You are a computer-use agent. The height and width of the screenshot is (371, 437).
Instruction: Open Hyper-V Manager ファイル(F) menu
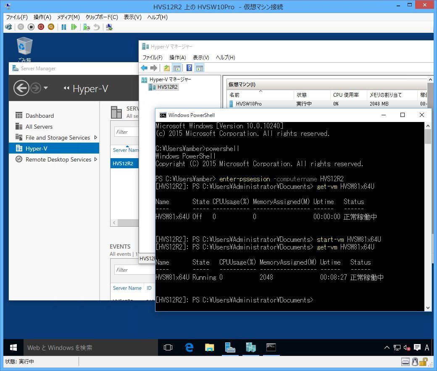pos(153,58)
